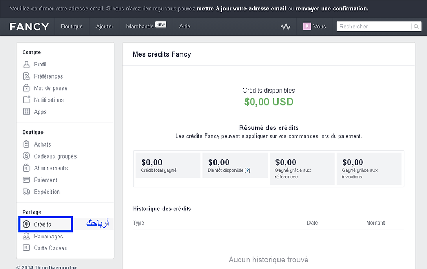Click the Mot de passe lock icon
The image size is (427, 269).
tap(27, 88)
